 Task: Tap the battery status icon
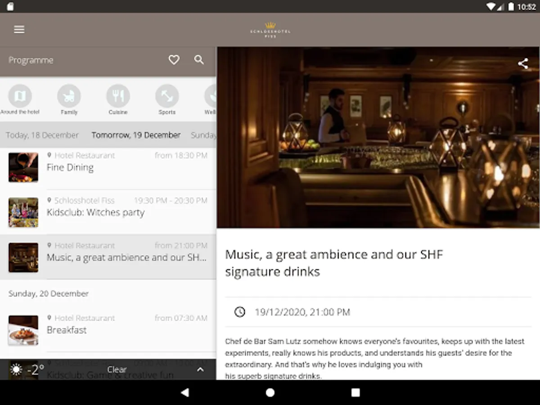tap(511, 7)
